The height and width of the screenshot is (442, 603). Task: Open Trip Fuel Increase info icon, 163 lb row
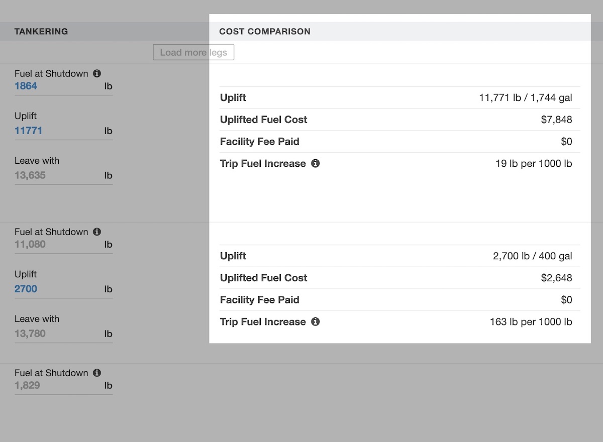pos(315,321)
